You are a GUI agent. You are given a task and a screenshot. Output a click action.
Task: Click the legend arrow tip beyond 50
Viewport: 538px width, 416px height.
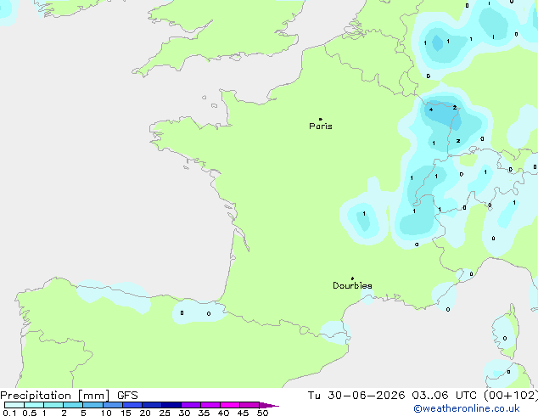tap(269, 405)
